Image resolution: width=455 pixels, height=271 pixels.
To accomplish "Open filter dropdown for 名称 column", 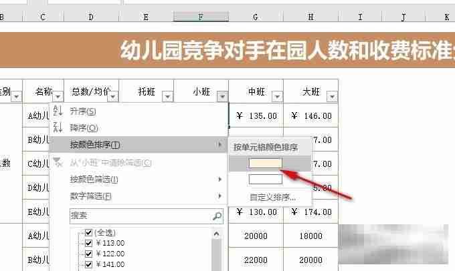I will coord(58,96).
